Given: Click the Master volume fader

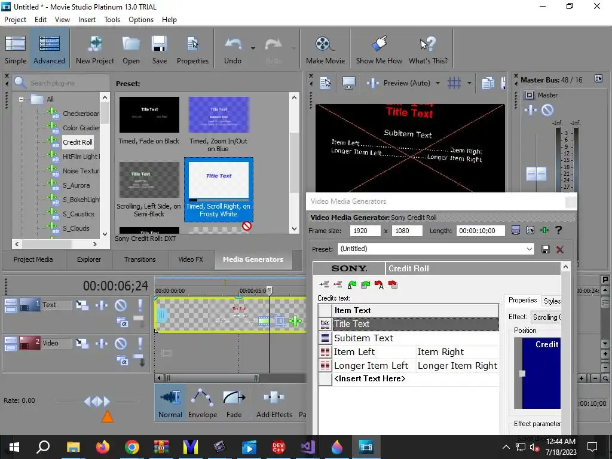Looking at the screenshot, I should point(536,174).
